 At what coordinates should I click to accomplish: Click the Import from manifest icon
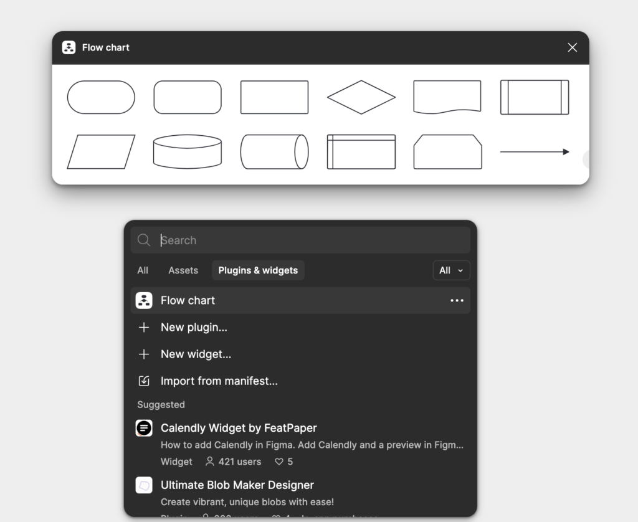click(x=144, y=381)
